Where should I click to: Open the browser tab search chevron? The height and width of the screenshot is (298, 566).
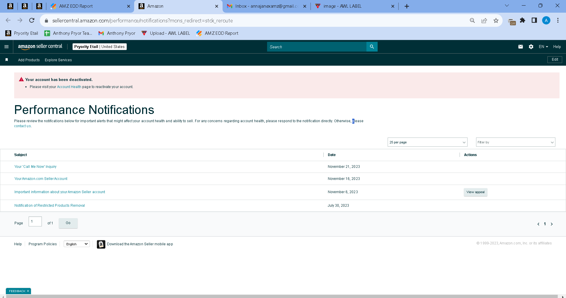click(x=507, y=6)
